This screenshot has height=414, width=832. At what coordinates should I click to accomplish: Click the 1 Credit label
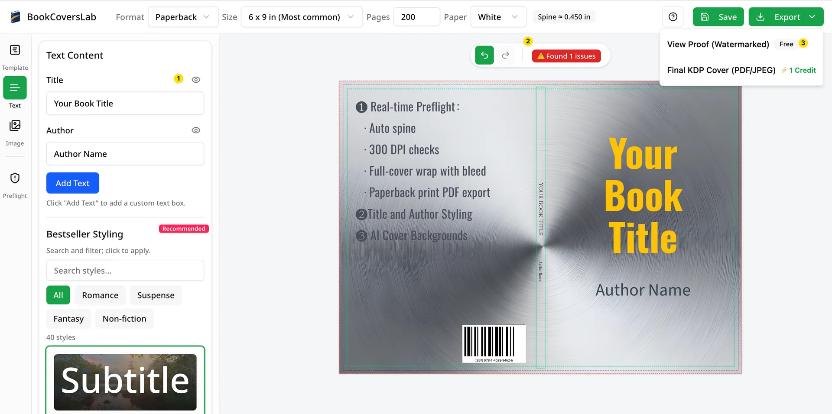point(802,70)
